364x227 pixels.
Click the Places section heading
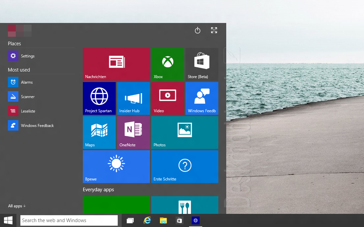14,44
